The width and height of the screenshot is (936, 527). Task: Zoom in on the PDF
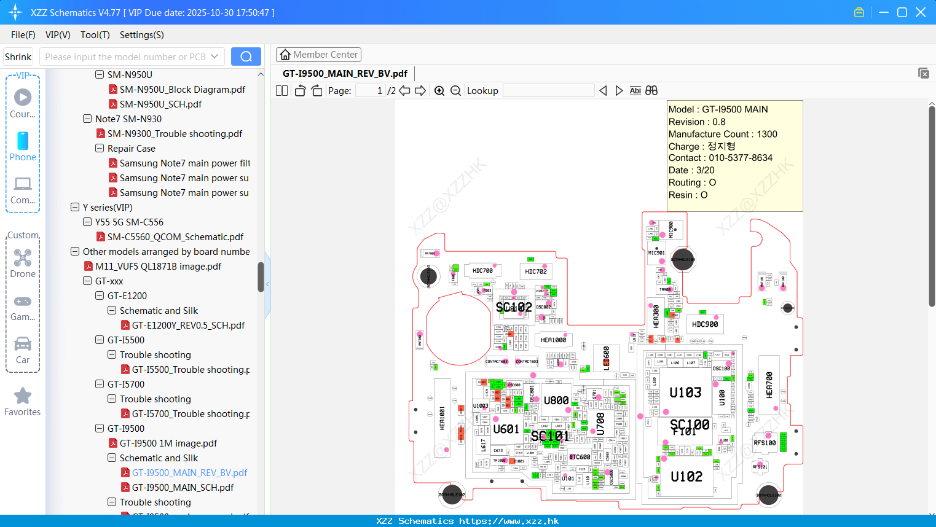pyautogui.click(x=439, y=90)
